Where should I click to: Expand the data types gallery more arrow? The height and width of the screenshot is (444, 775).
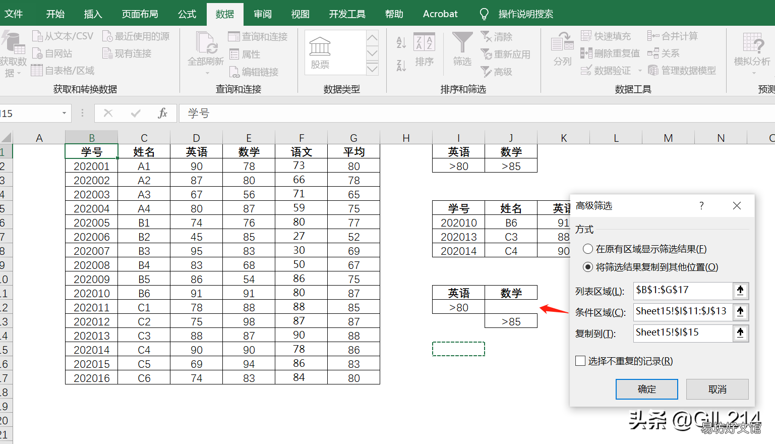(372, 69)
